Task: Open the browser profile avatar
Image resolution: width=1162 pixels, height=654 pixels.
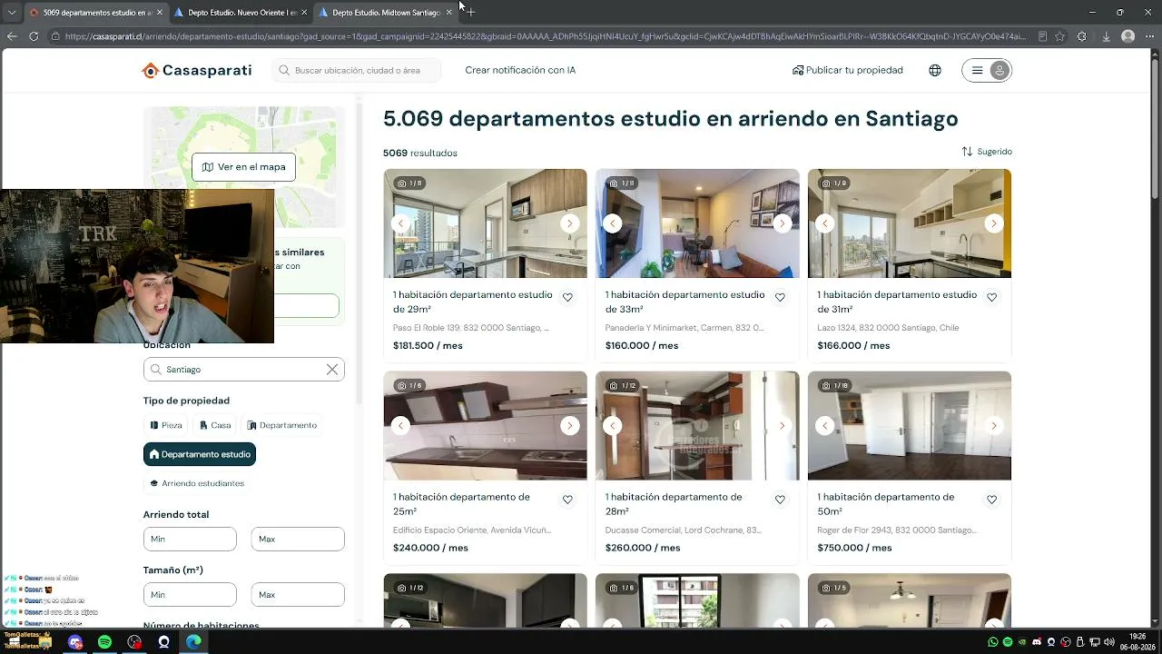Action: (1128, 36)
